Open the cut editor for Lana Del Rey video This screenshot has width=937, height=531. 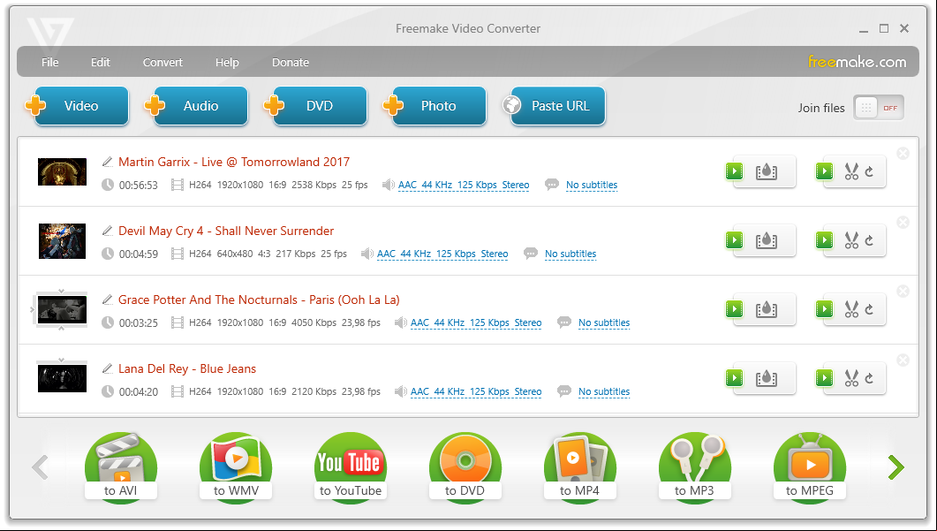coord(850,378)
